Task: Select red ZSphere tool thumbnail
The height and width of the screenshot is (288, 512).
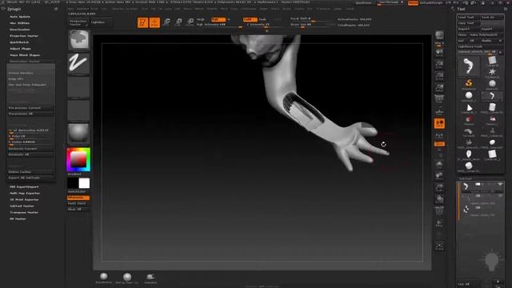Action: (469, 119)
